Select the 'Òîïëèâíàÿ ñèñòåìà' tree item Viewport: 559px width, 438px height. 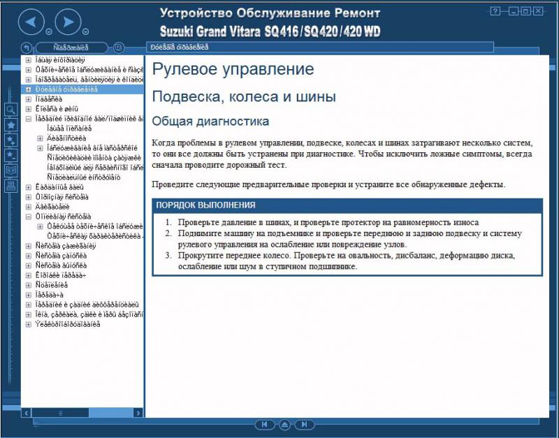click(x=63, y=217)
